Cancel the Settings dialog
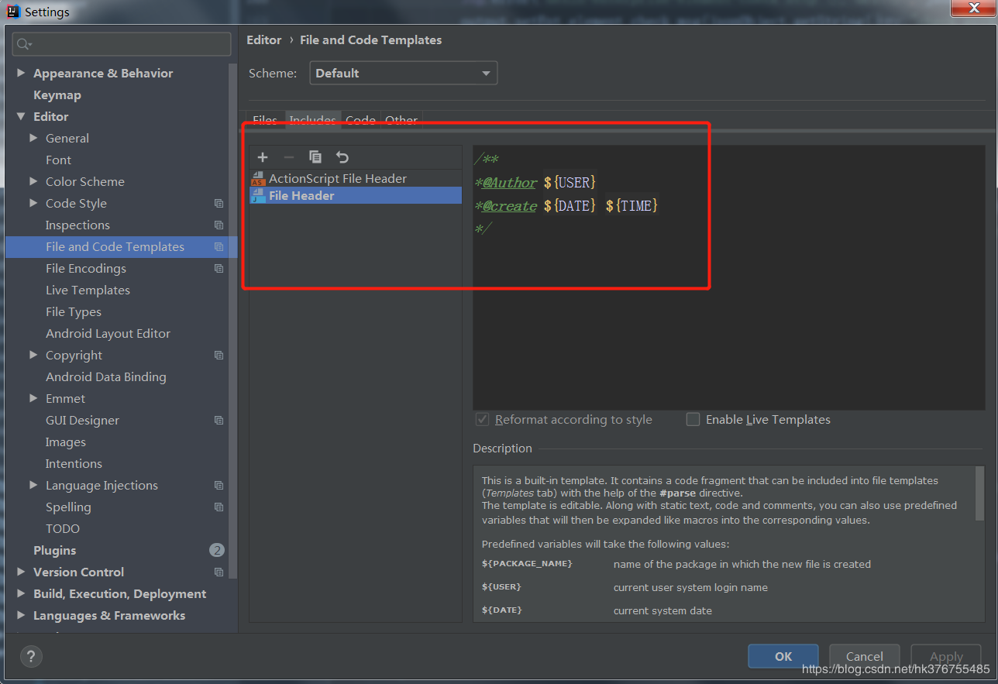998x684 pixels. [x=865, y=656]
